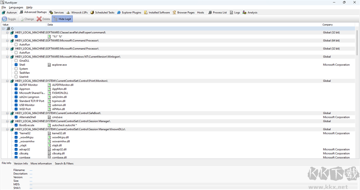Image resolution: width=360 pixels, height=190 pixels.
Task: Open the File menu
Action: click(4, 7)
